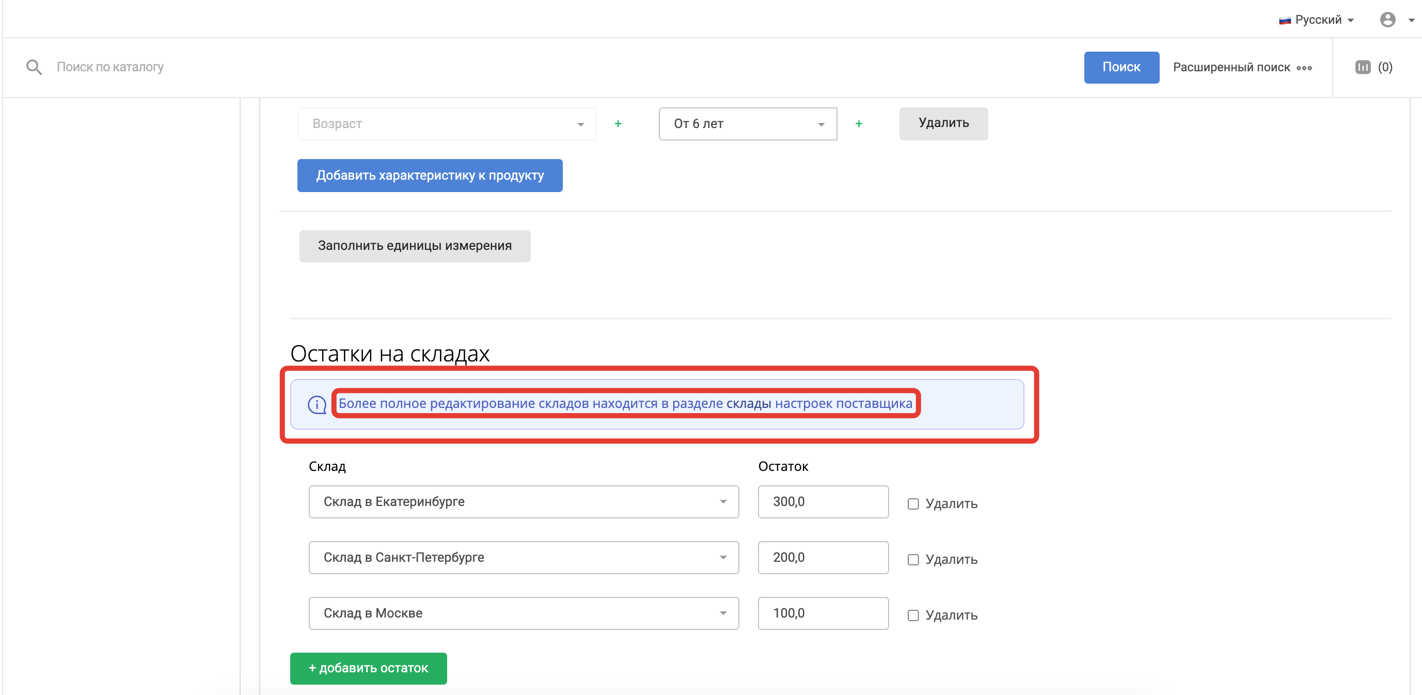1422x695 pixels.
Task: Click the info icon in the warehouse notice
Action: click(x=317, y=405)
